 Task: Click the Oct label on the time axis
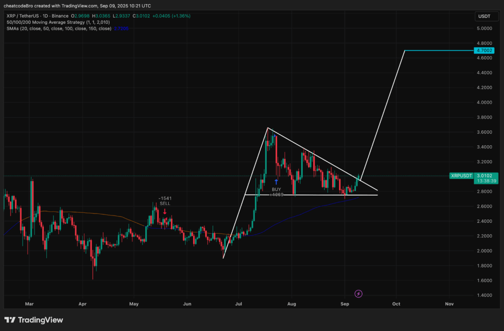coord(396,304)
